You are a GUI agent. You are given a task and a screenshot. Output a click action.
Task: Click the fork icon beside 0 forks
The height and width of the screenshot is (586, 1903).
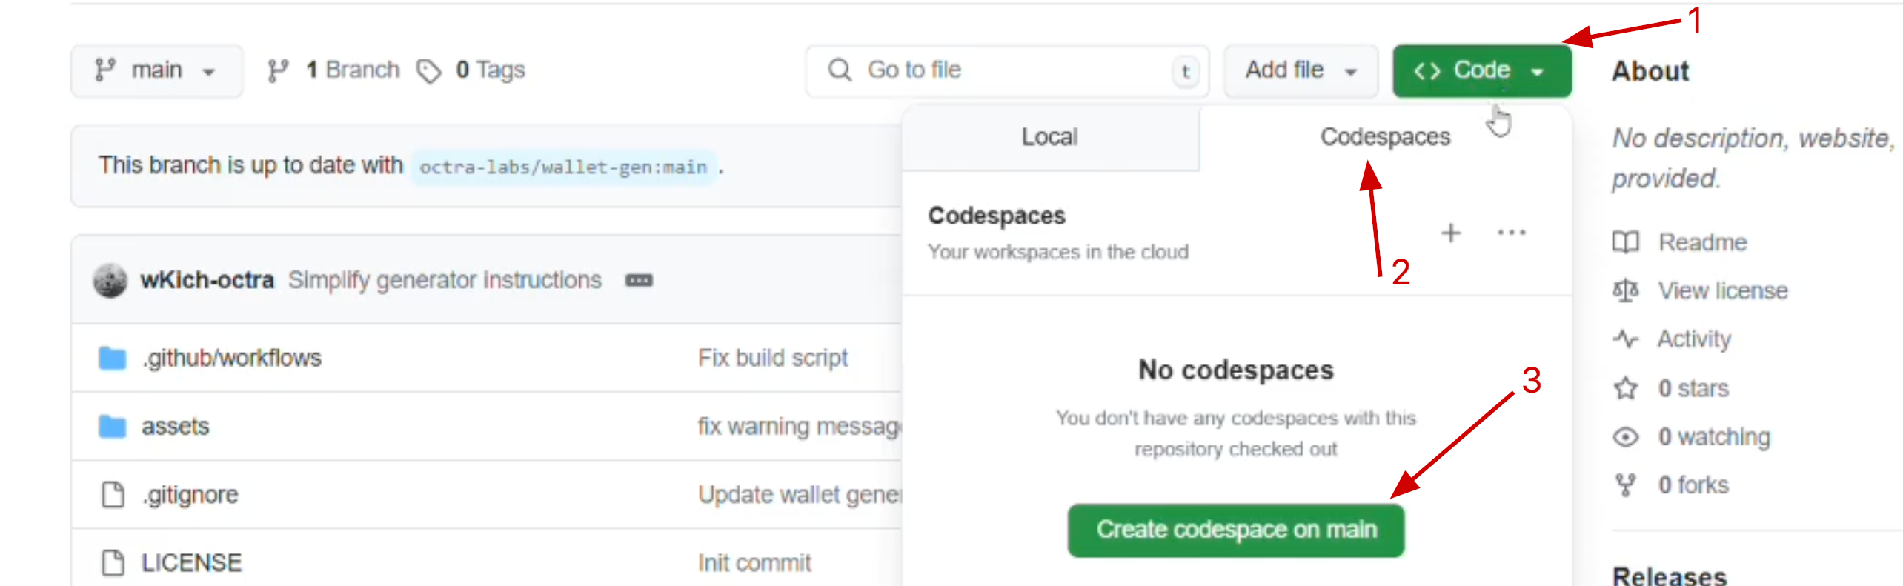pos(1626,486)
